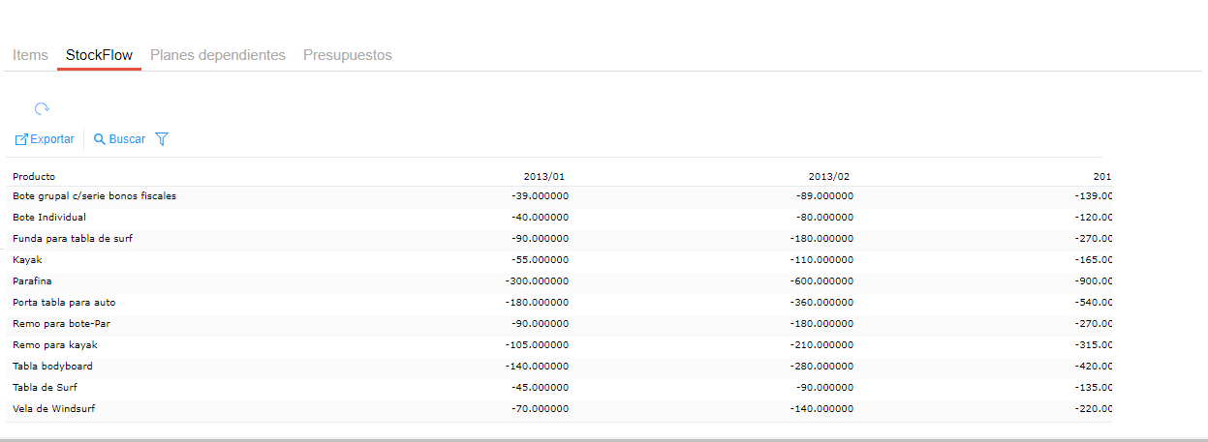Click the Buscar search button
The height and width of the screenshot is (442, 1208).
click(119, 139)
